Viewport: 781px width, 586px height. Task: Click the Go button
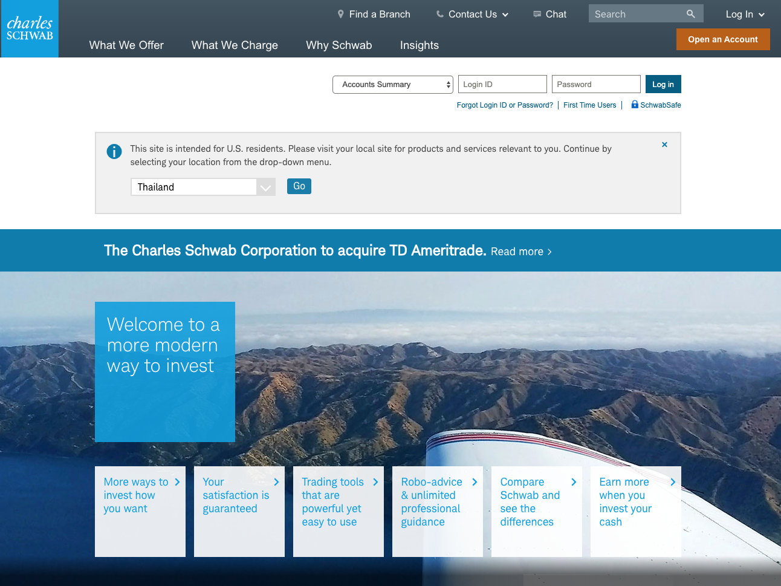[x=299, y=186]
